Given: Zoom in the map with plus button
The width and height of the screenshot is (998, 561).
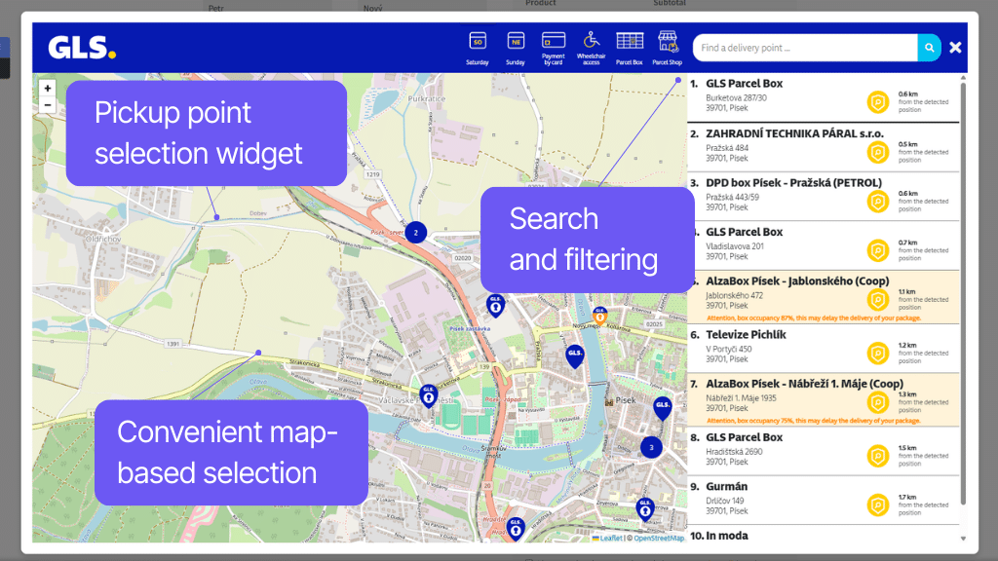Looking at the screenshot, I should coord(47,89).
